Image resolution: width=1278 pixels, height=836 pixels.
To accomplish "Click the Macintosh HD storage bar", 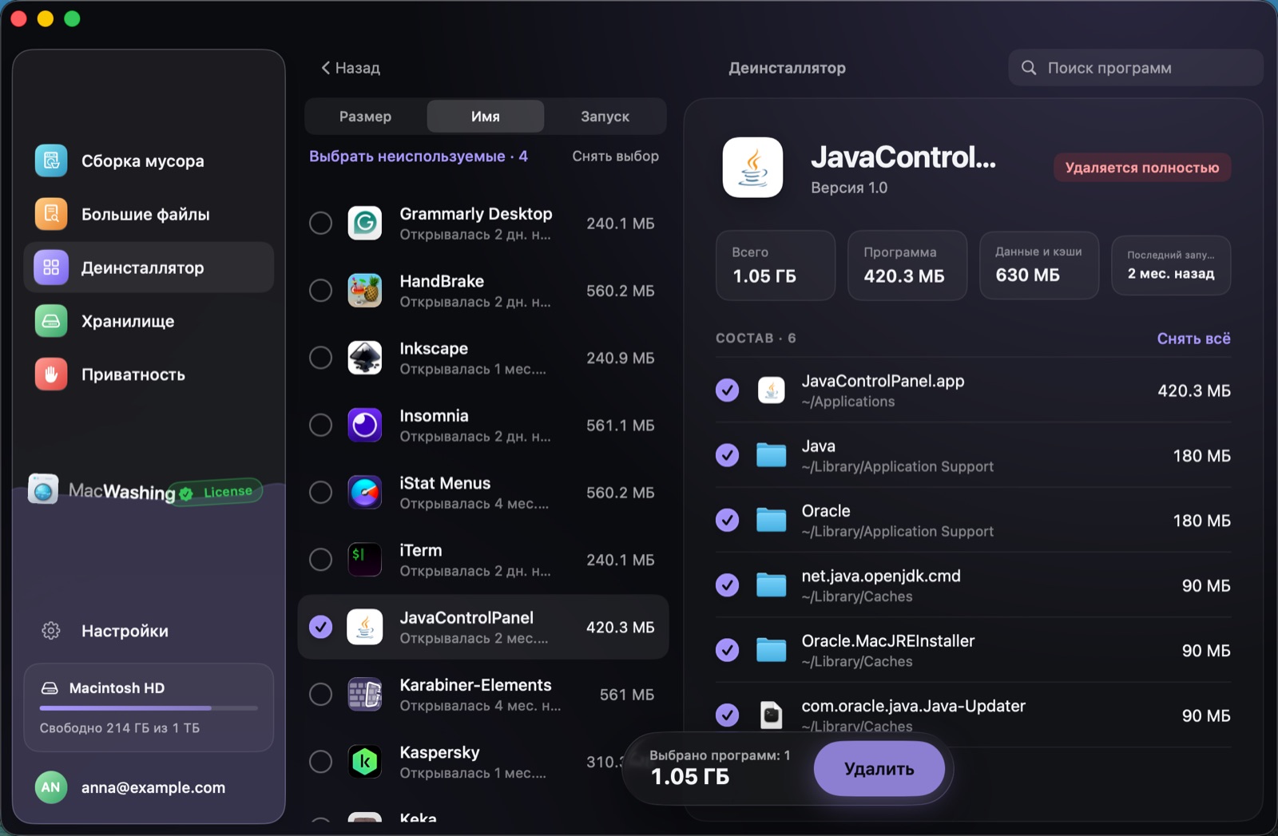I will click(149, 708).
